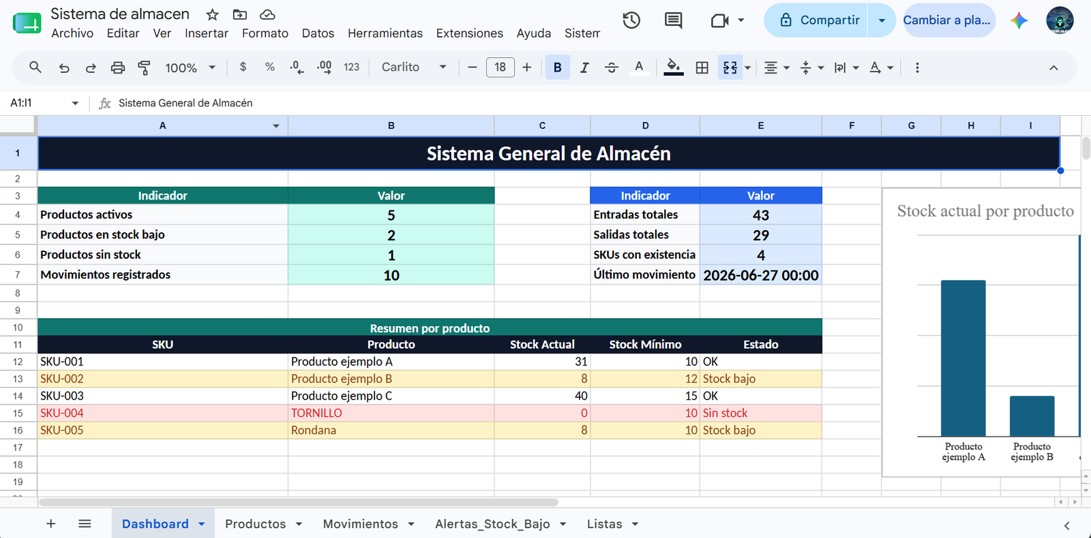The height and width of the screenshot is (538, 1091).
Task: Open the text color picker
Action: [639, 67]
